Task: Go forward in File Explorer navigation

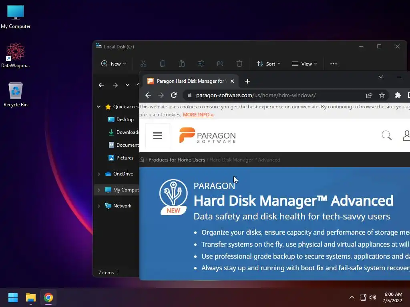Action: pos(115,85)
